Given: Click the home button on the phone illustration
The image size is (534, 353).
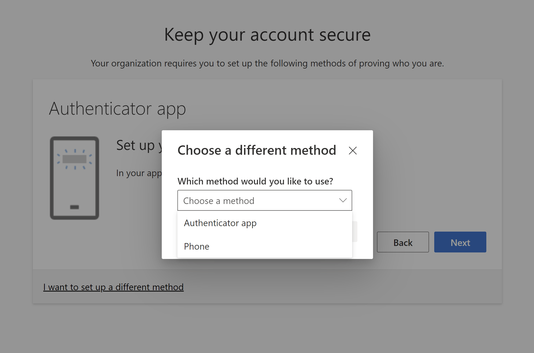Looking at the screenshot, I should pyautogui.click(x=74, y=207).
